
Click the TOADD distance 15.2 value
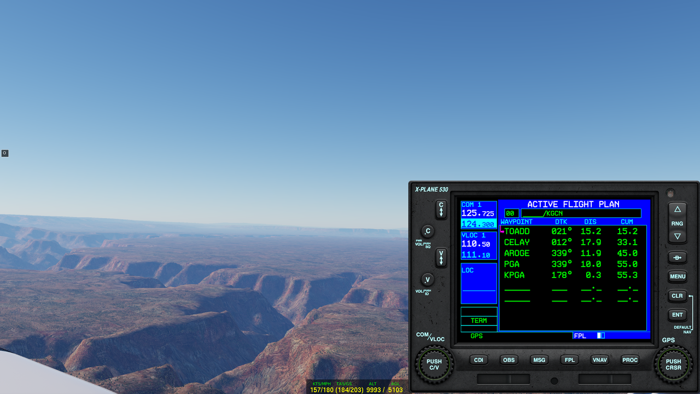point(591,231)
